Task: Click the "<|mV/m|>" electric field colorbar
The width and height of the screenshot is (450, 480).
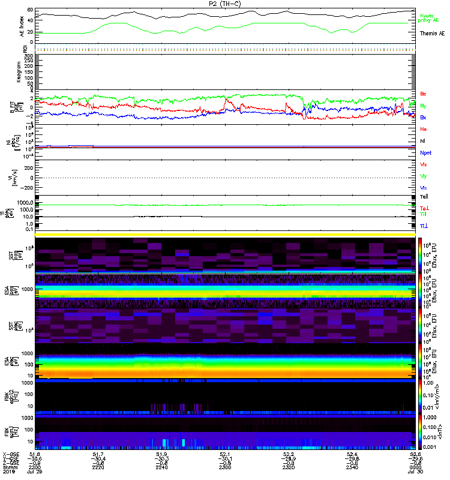Action: [x=420, y=397]
